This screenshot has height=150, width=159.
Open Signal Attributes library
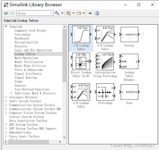[x=28, y=74]
